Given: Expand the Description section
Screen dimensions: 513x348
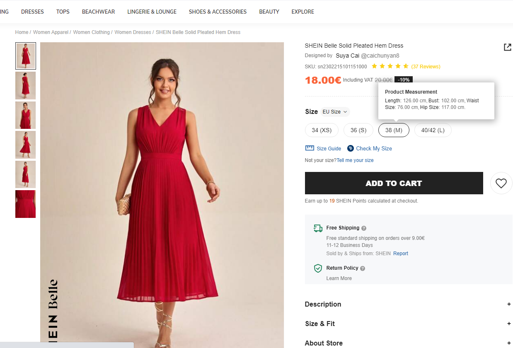Looking at the screenshot, I should (509, 304).
